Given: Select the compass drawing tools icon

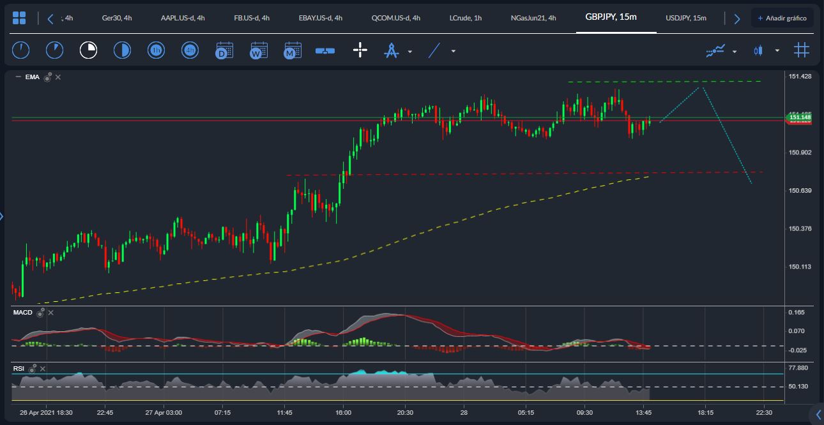Looking at the screenshot, I should pos(391,50).
